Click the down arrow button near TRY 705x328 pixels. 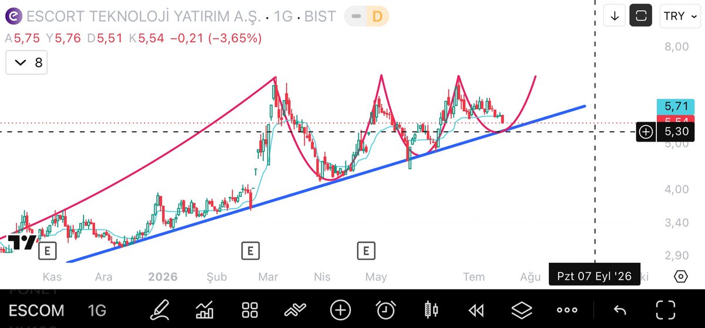[x=615, y=16]
